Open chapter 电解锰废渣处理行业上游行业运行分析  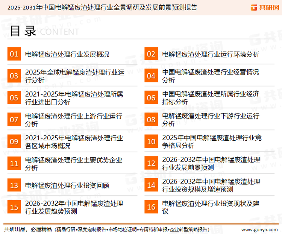(x=74, y=120)
